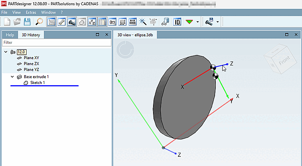Click the ruler measure window icon
Viewport: 302px width, 166px height.
coord(132,22)
